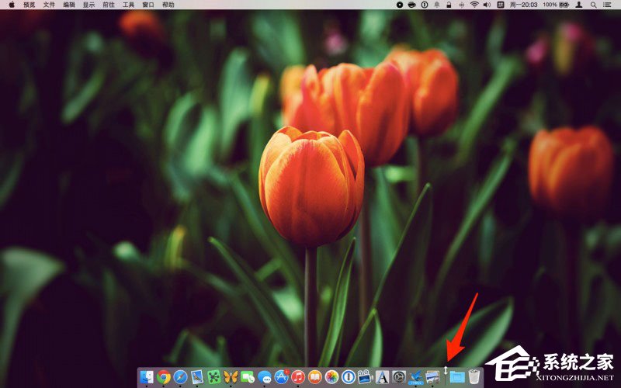
Task: Open Font Book in the Dock
Action: pyautogui.click(x=382, y=377)
